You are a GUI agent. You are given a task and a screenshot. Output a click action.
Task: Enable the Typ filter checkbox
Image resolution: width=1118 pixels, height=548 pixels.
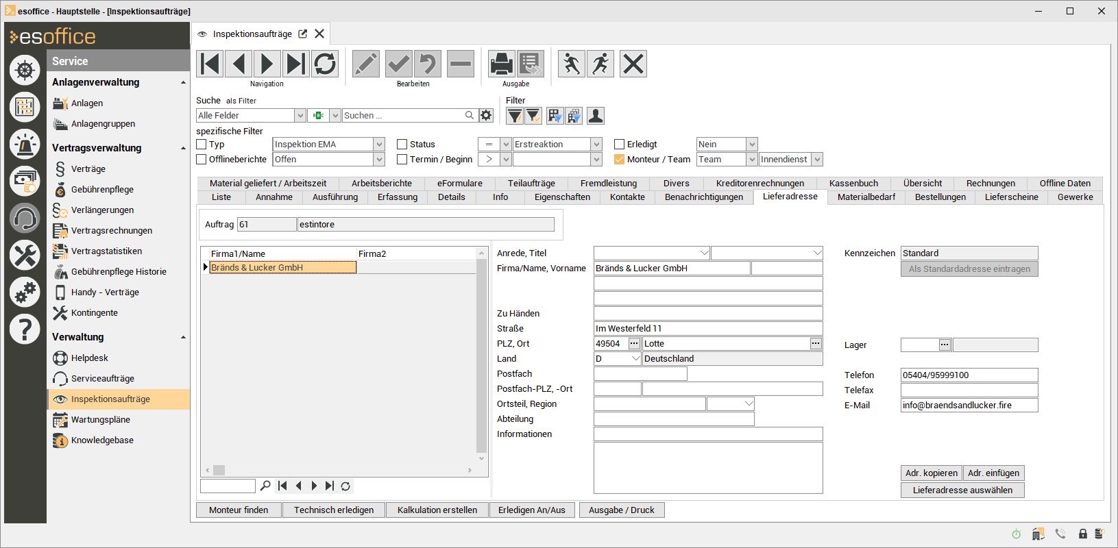(202, 144)
